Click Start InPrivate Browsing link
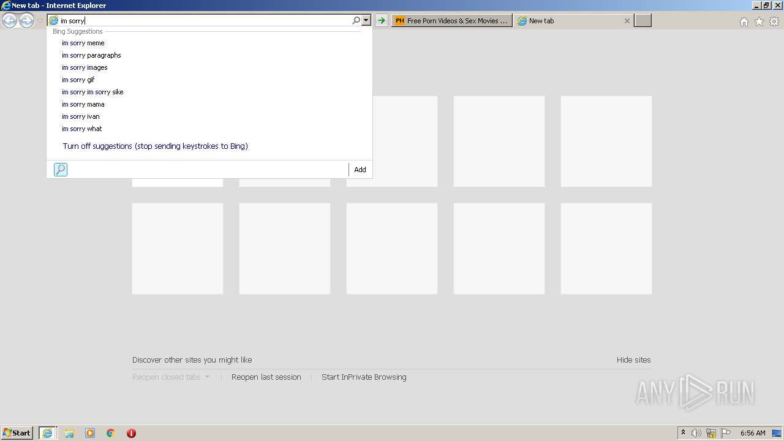 coord(364,377)
